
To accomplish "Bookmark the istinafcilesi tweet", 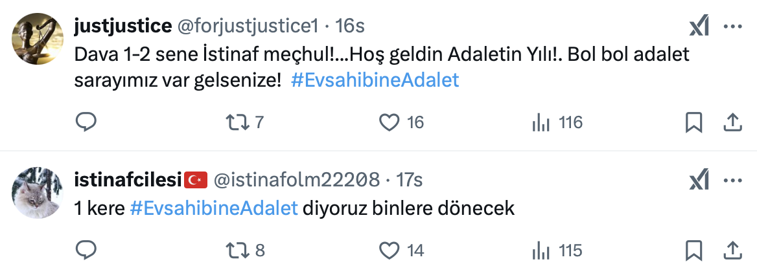I will (x=693, y=250).
